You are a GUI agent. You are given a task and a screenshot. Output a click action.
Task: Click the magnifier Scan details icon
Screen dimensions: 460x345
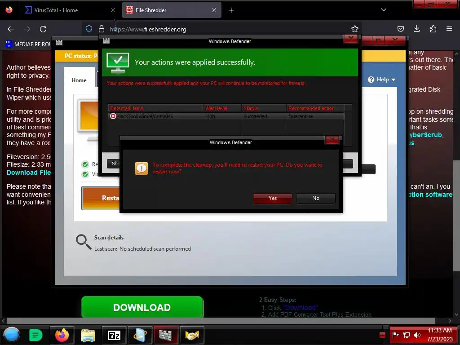click(84, 242)
